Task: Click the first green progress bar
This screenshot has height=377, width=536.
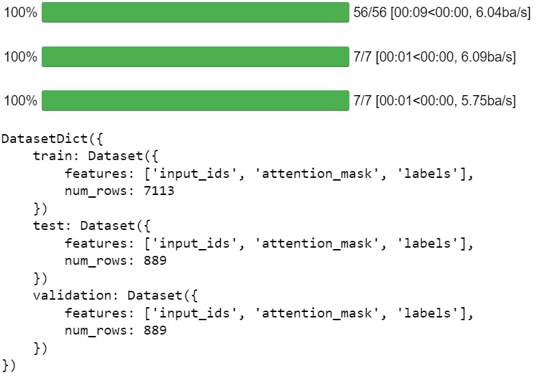Action: [x=196, y=12]
